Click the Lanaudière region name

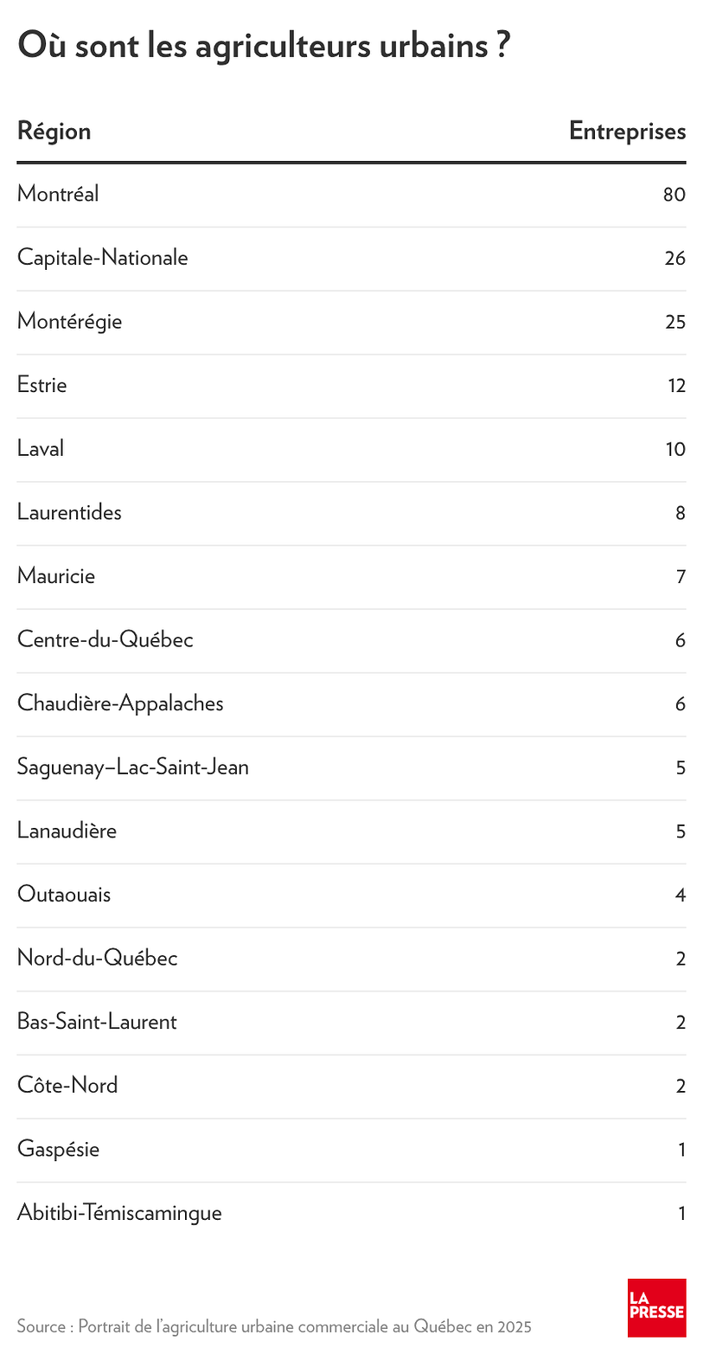[67, 831]
